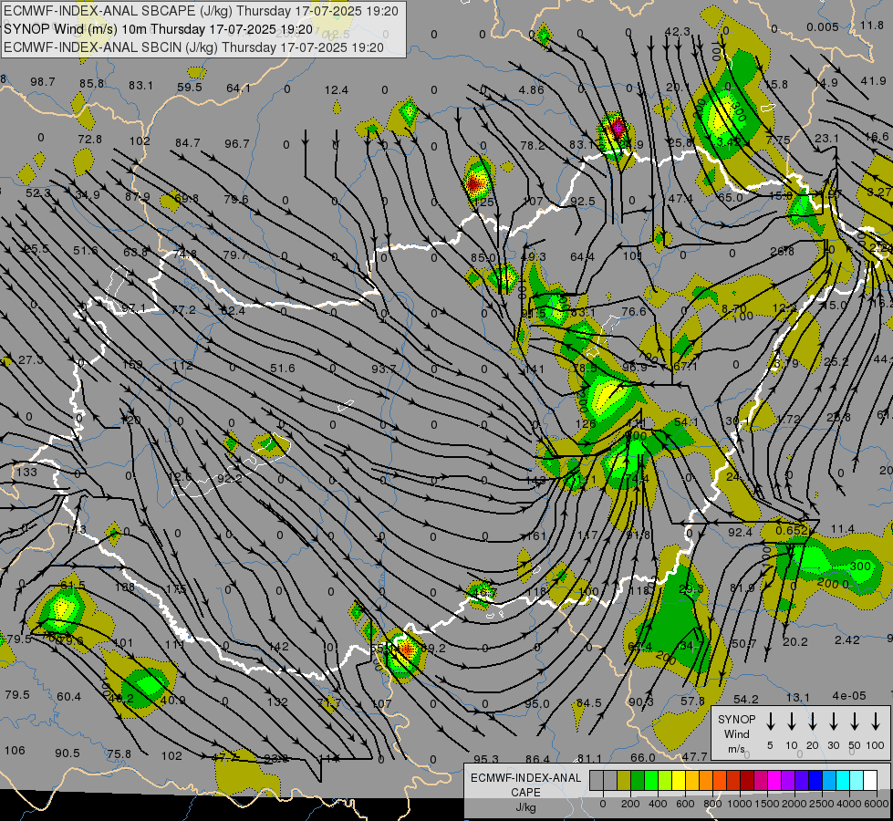Pick the magenta swatch right of 1500
The width and height of the screenshot is (893, 821).
[774, 780]
